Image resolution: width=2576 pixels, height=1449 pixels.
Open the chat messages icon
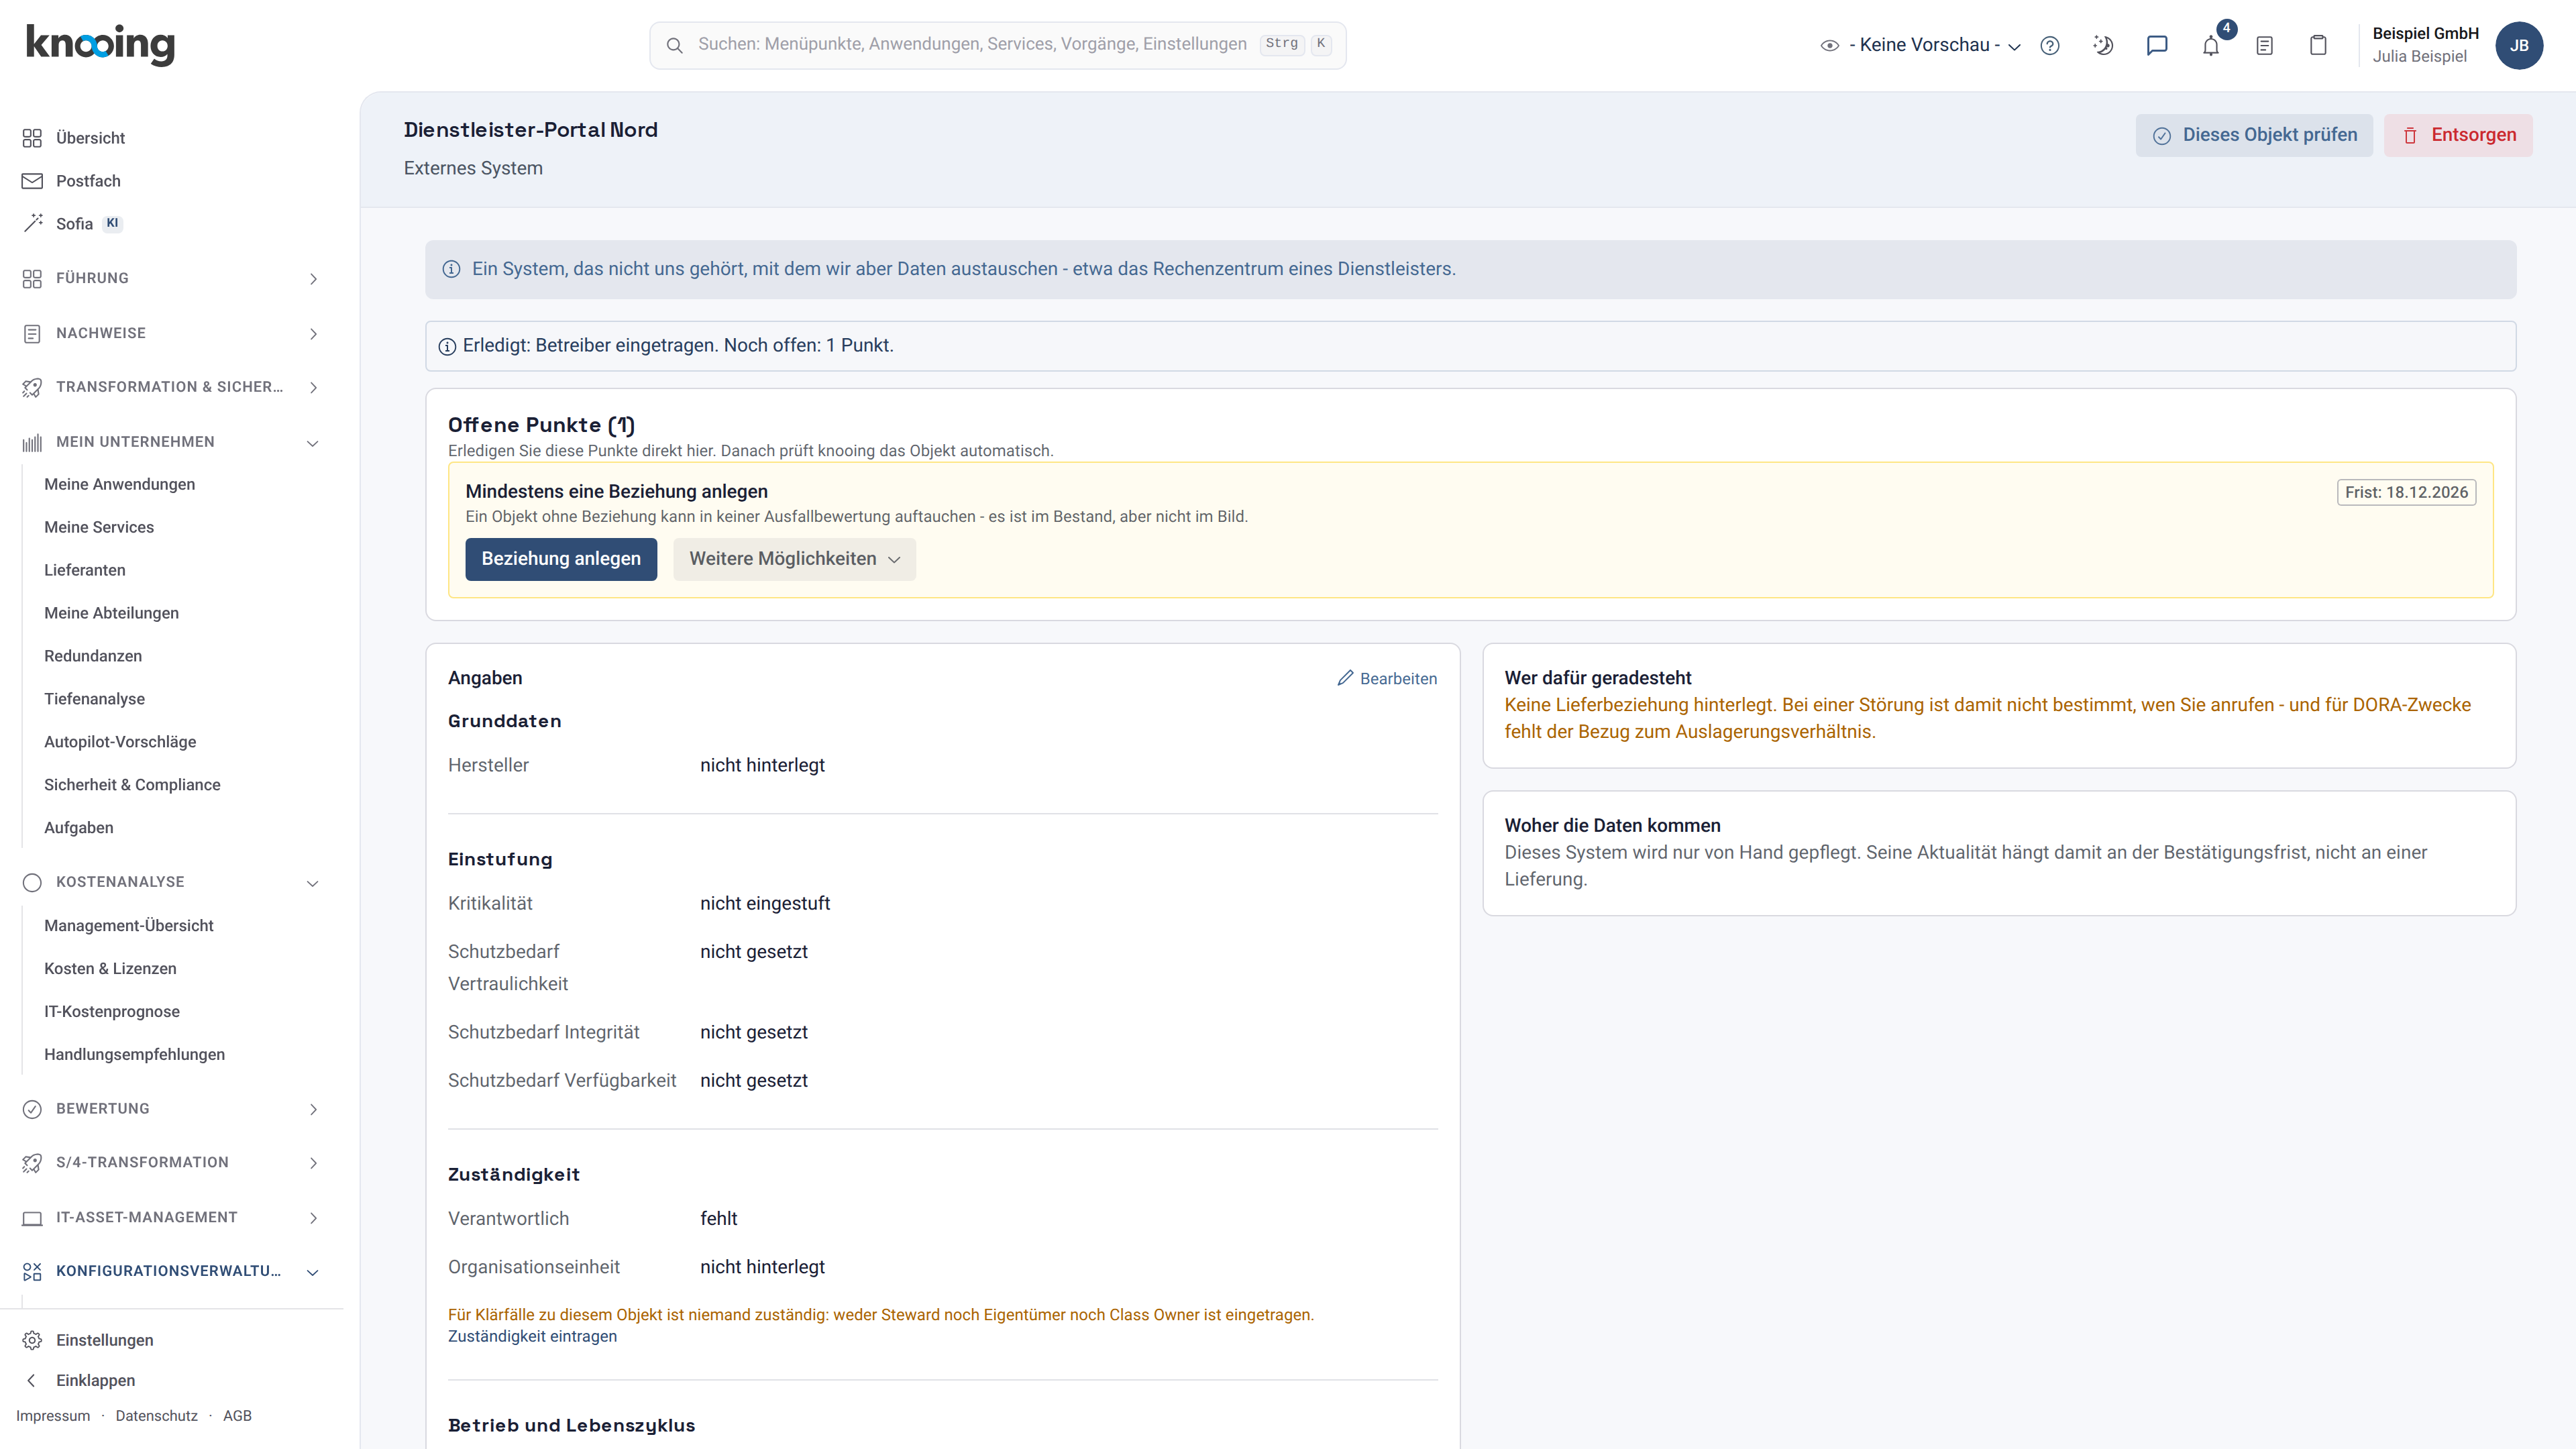click(2157, 45)
